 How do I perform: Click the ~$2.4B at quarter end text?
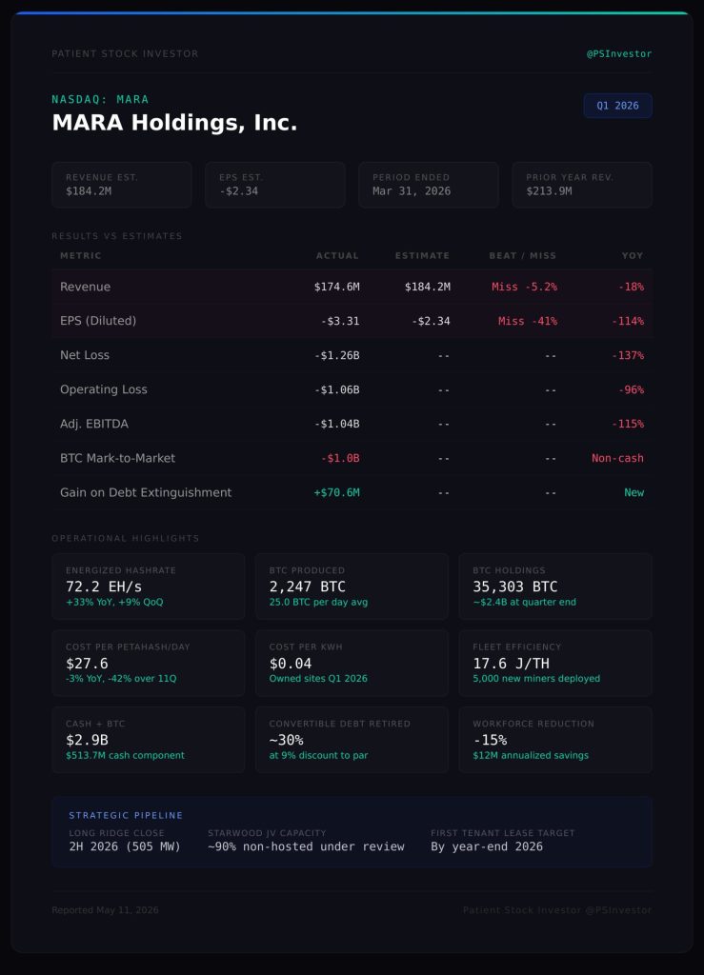pos(524,602)
